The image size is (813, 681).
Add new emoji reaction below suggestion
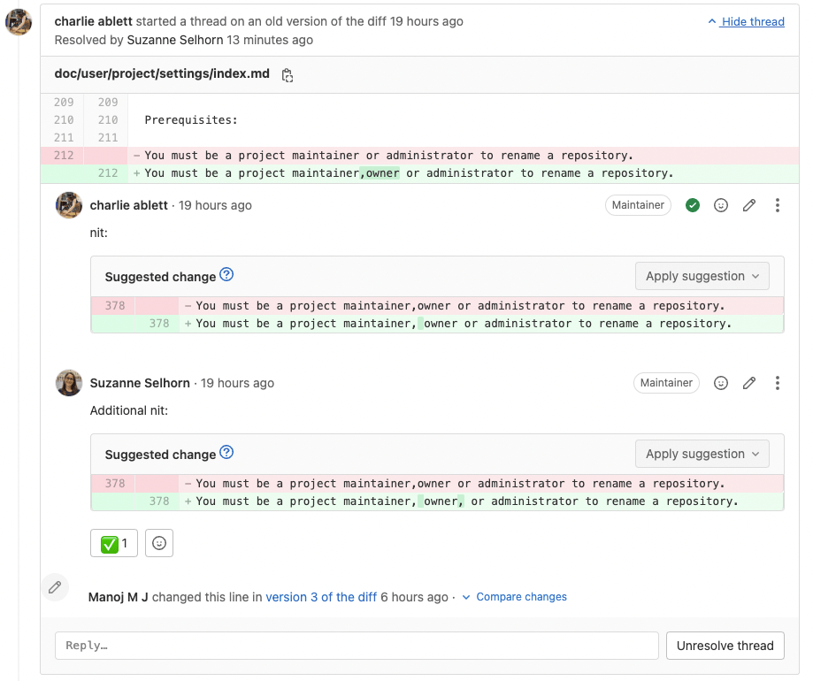click(159, 544)
